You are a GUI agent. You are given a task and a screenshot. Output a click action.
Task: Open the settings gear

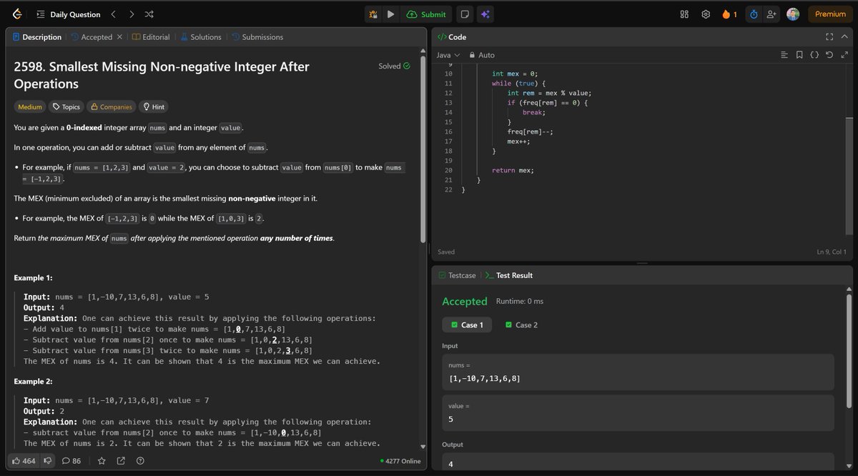click(706, 14)
